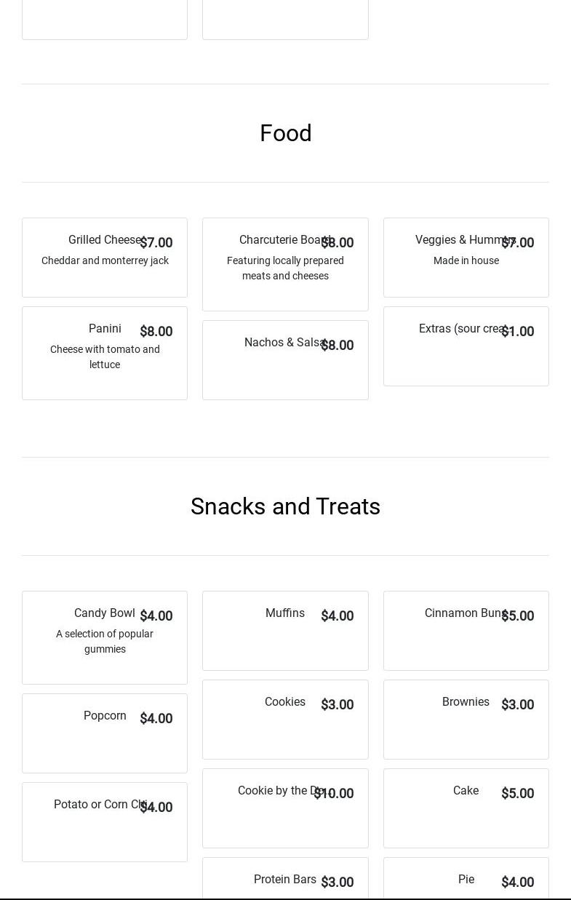Select the Cookies item card
This screenshot has width=571, height=900.
pos(284,720)
